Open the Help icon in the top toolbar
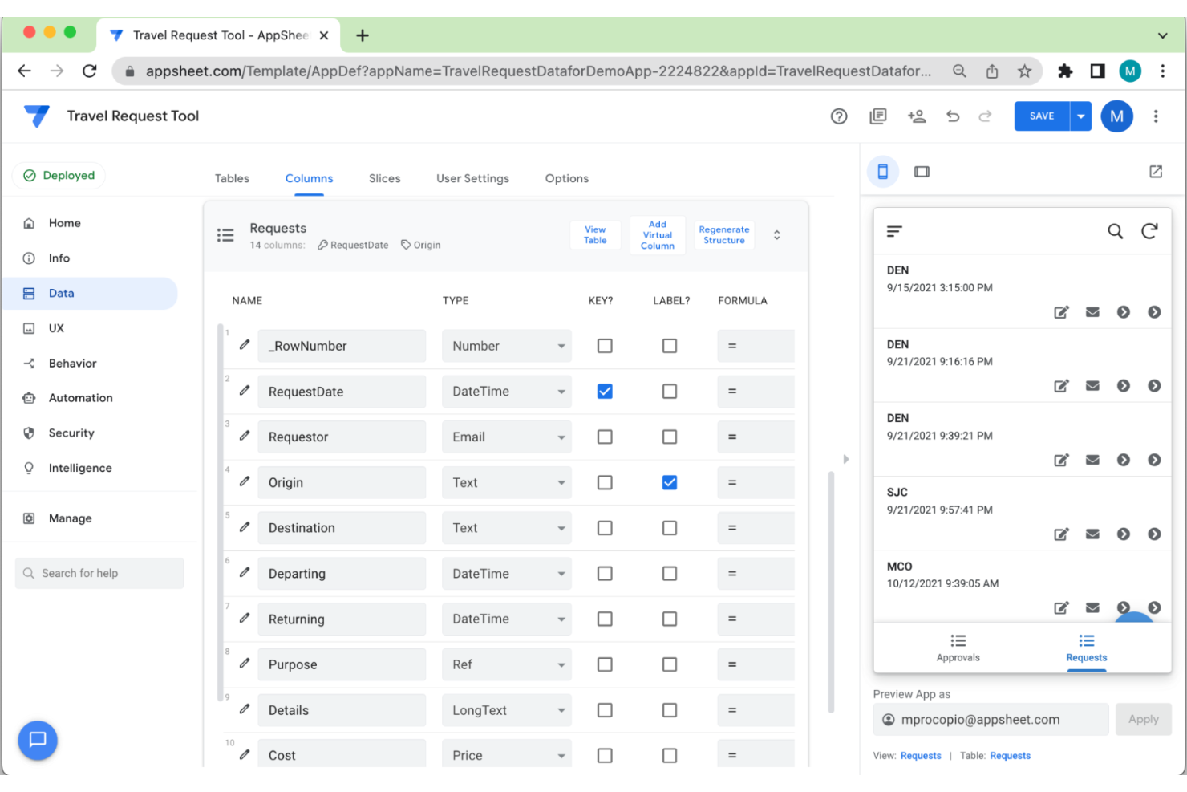The image size is (1187, 792). (x=839, y=116)
